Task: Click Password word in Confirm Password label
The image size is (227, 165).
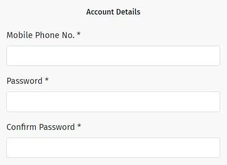Action: [x=57, y=127]
